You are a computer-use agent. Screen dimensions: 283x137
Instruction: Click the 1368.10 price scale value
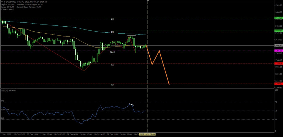[279, 60]
